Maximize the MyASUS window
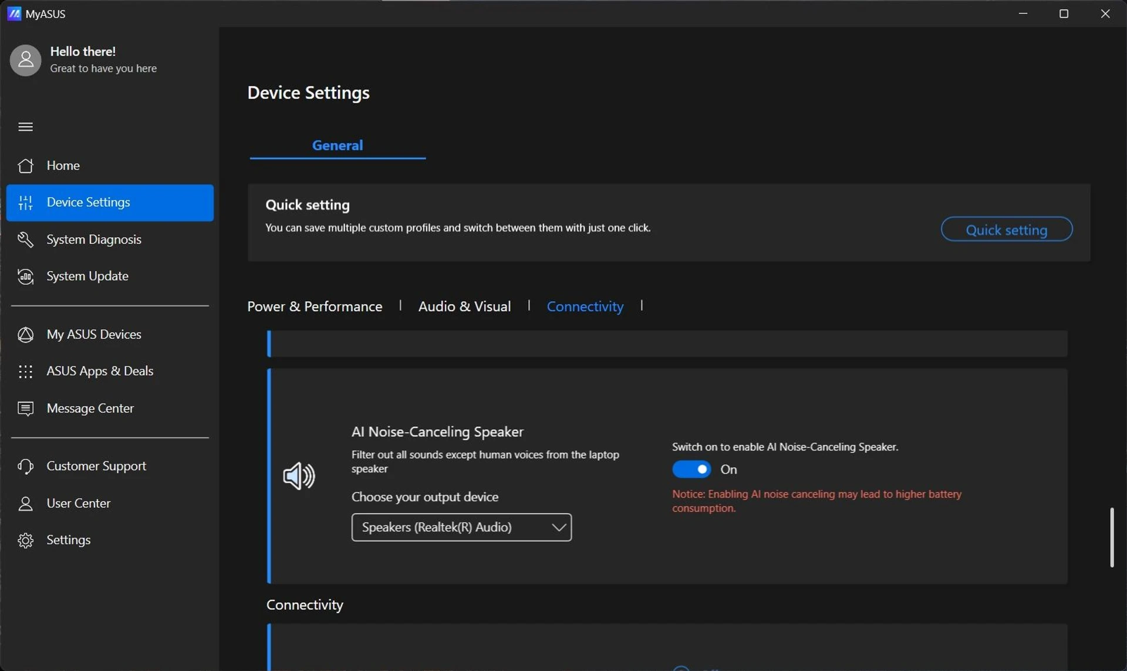This screenshot has width=1127, height=671. pyautogui.click(x=1064, y=14)
